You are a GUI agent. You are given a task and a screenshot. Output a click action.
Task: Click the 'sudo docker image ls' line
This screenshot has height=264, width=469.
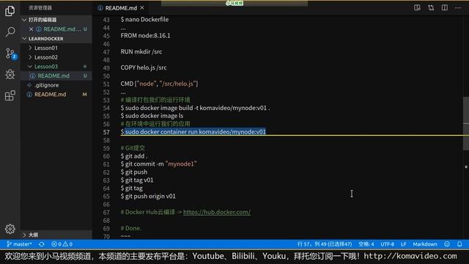point(152,116)
